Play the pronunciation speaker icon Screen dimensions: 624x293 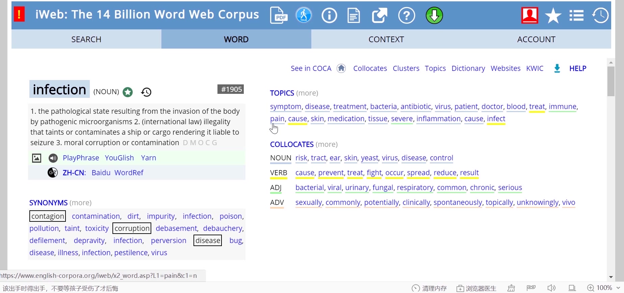(x=53, y=158)
